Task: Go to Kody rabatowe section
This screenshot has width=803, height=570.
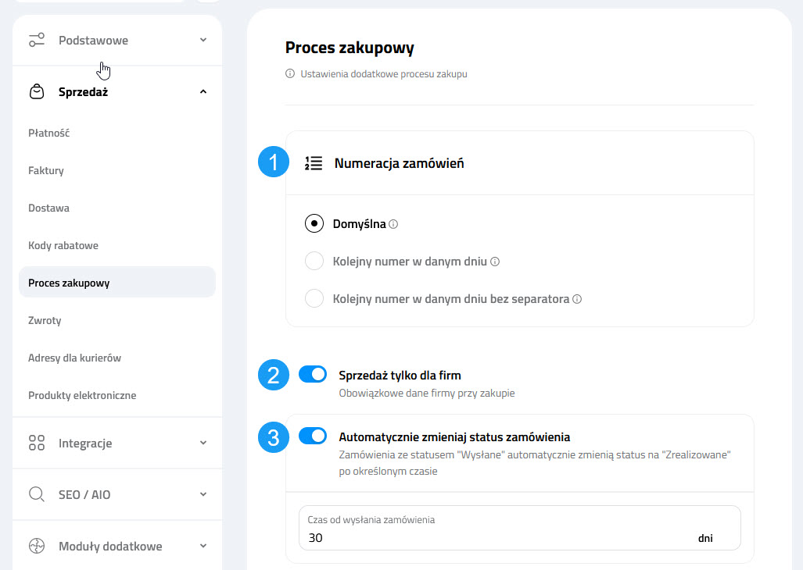Action: [x=63, y=245]
